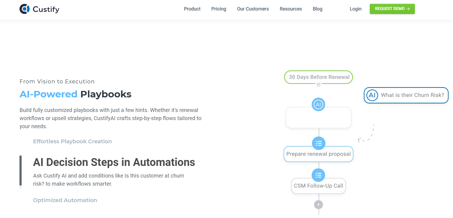Image resolution: width=453 pixels, height=218 pixels.
Task: Visit the Blog page
Action: point(318,9)
